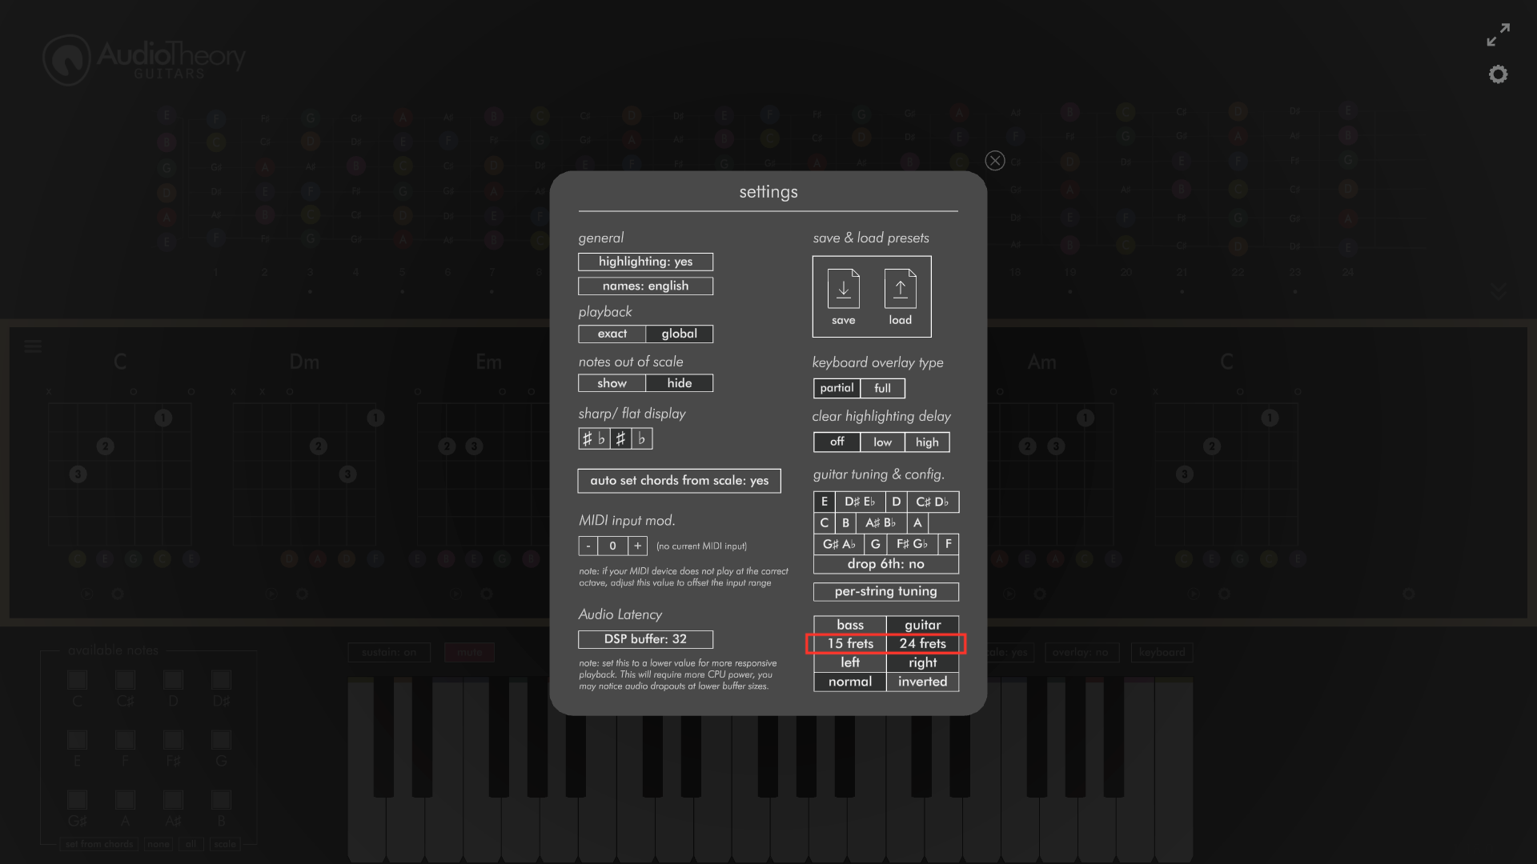Image resolution: width=1537 pixels, height=864 pixels.
Task: Select inverted orientation
Action: [x=921, y=681]
